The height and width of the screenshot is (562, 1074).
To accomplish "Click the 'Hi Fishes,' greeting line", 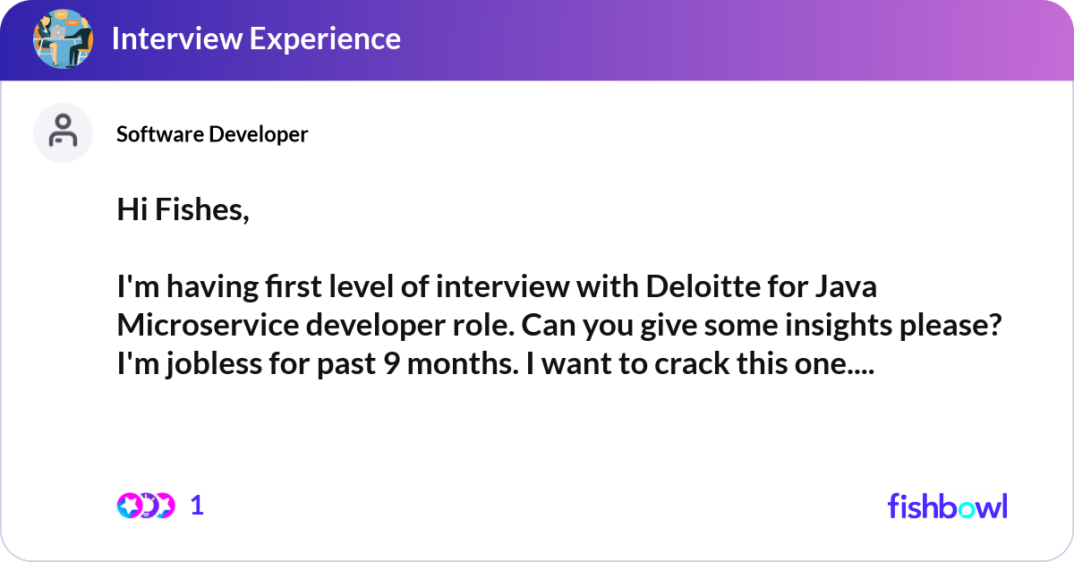I will (183, 211).
